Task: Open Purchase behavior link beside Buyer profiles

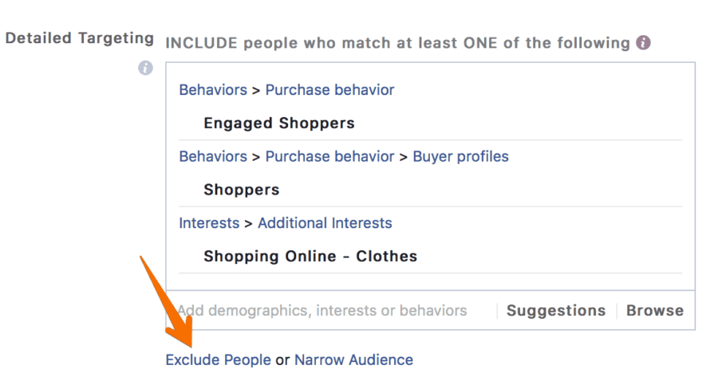Action: point(329,156)
